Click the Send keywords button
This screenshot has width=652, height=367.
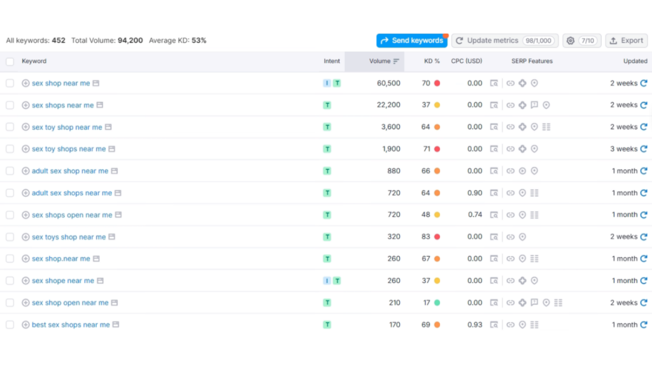[412, 40]
